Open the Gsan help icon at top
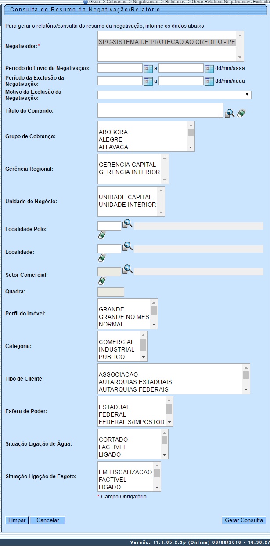This screenshot has width=270, height=546. click(86, 2)
